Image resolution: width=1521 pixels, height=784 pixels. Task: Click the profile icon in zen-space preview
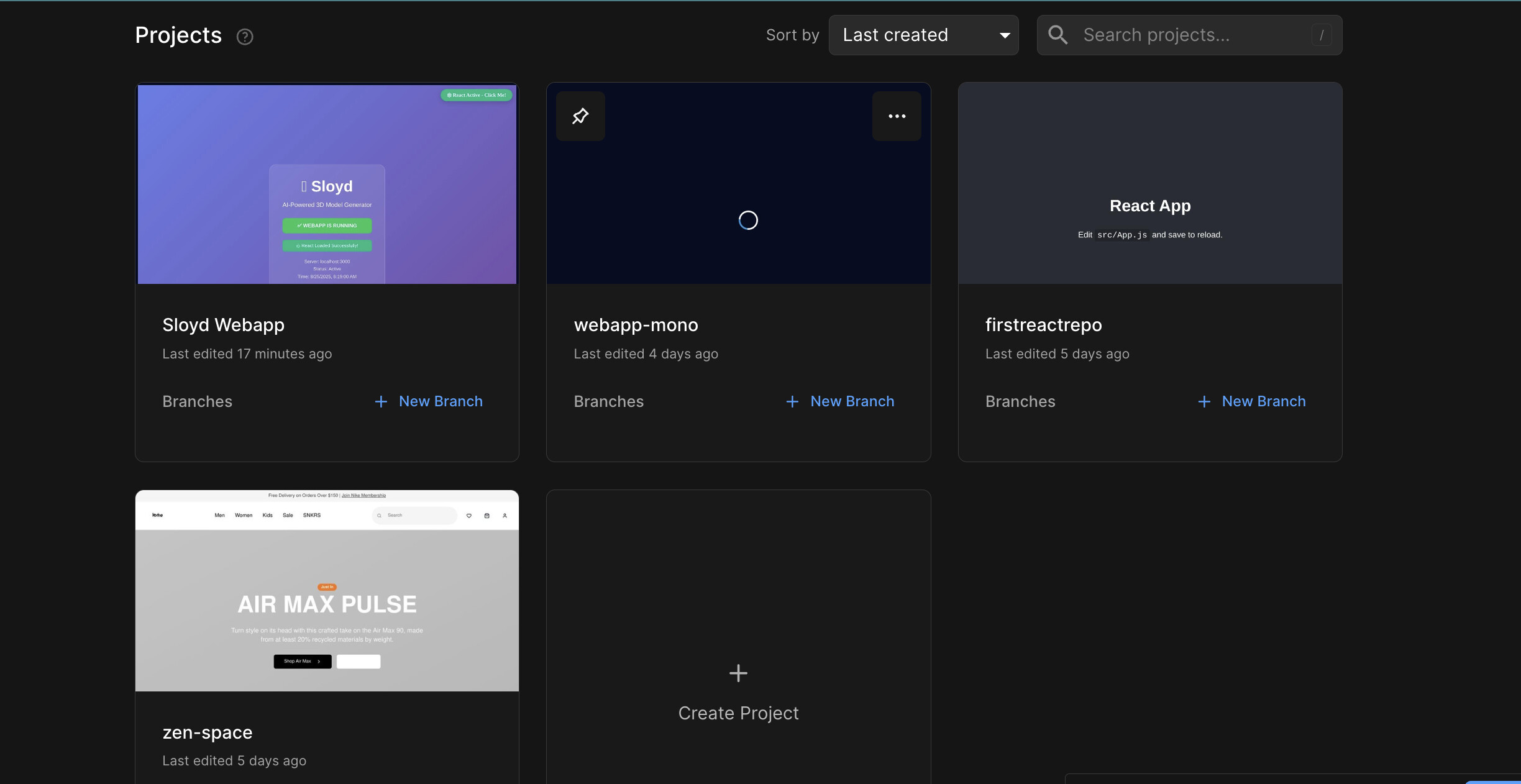(x=504, y=515)
